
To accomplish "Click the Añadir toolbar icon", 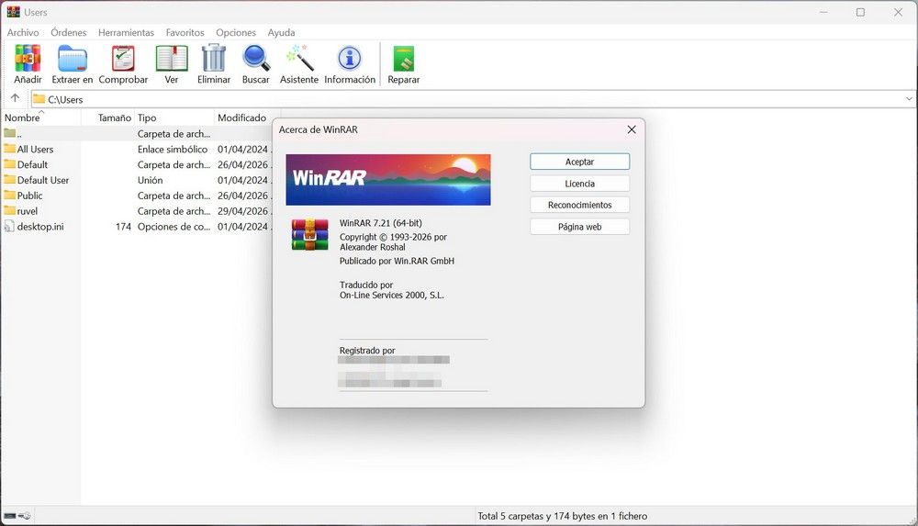I will click(x=28, y=59).
